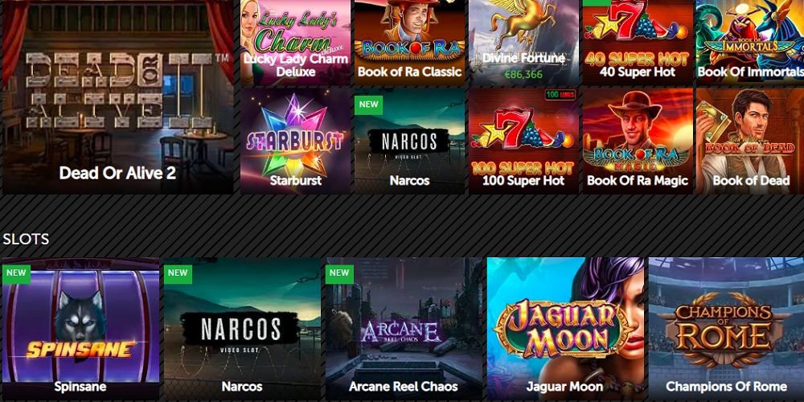Click the NEW badge on Spinsane
The width and height of the screenshot is (804, 402).
pyautogui.click(x=16, y=273)
